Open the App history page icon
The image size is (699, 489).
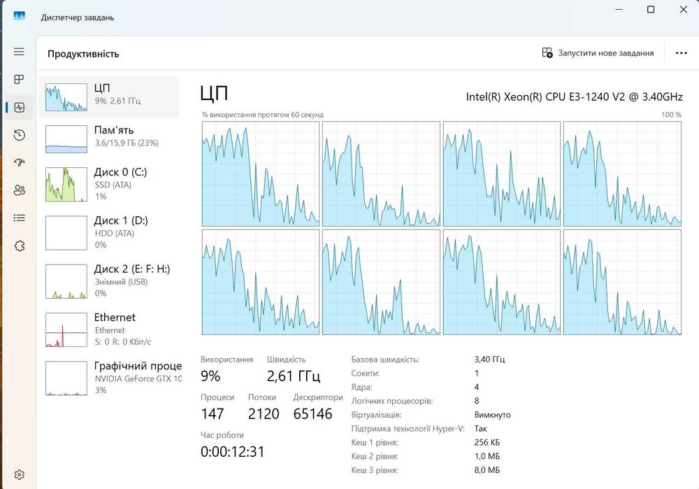tap(19, 135)
